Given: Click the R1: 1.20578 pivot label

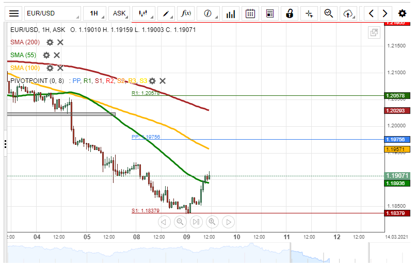Looking at the screenshot, I should tap(146, 93).
